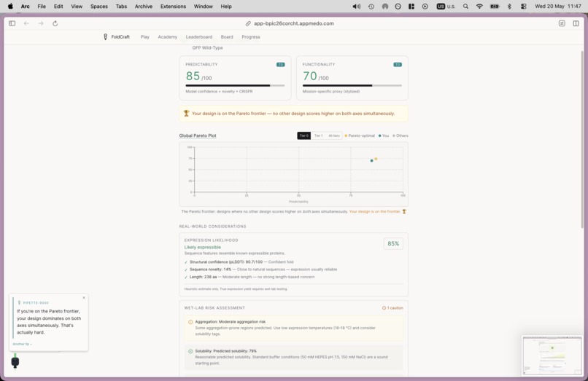Click the 85% expression likelihood badge

point(393,243)
